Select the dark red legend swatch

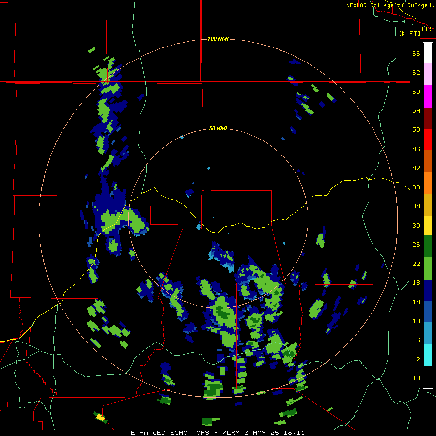(428, 118)
